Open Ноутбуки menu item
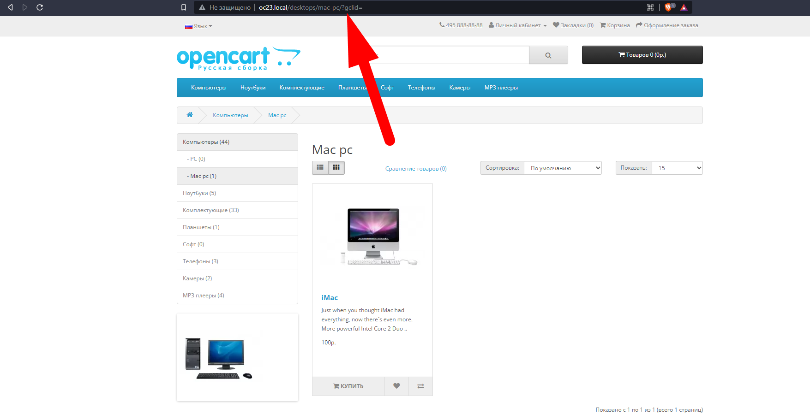The height and width of the screenshot is (420, 810). [x=253, y=88]
